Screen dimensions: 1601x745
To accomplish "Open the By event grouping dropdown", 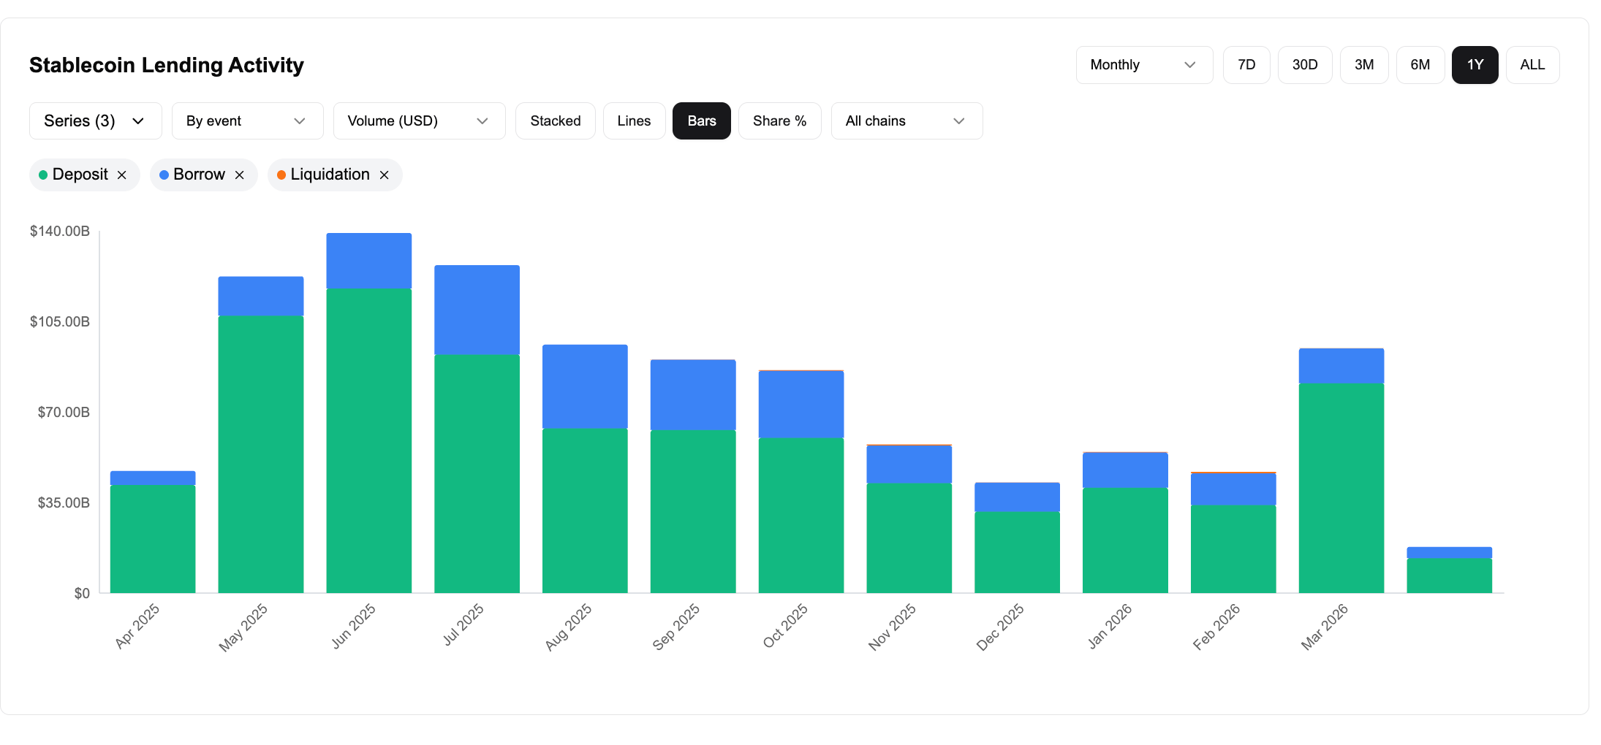I will [247, 121].
